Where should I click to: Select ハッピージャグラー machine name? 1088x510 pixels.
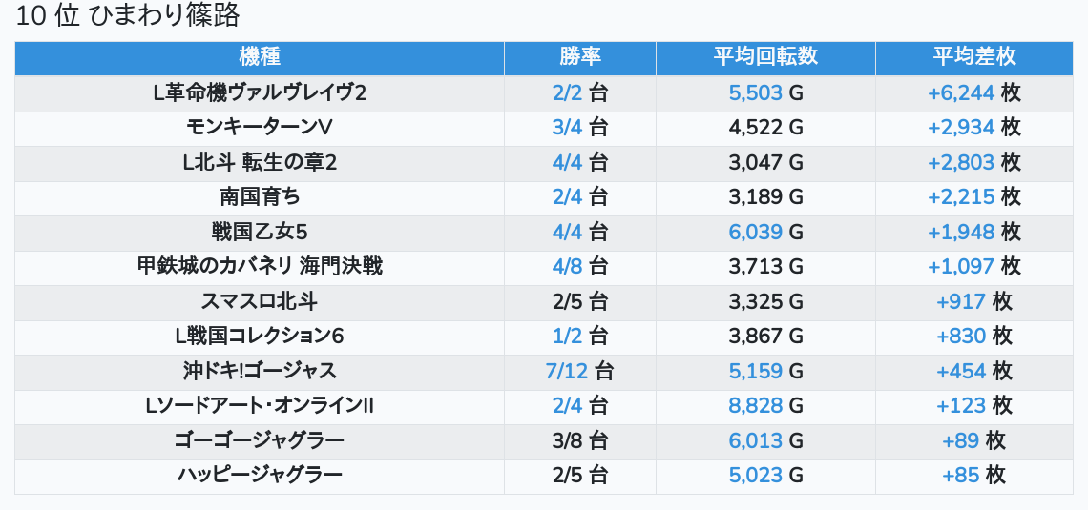(x=260, y=476)
